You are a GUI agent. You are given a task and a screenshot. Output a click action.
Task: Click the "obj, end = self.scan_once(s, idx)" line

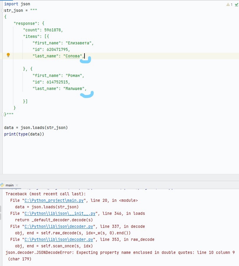click(54, 246)
